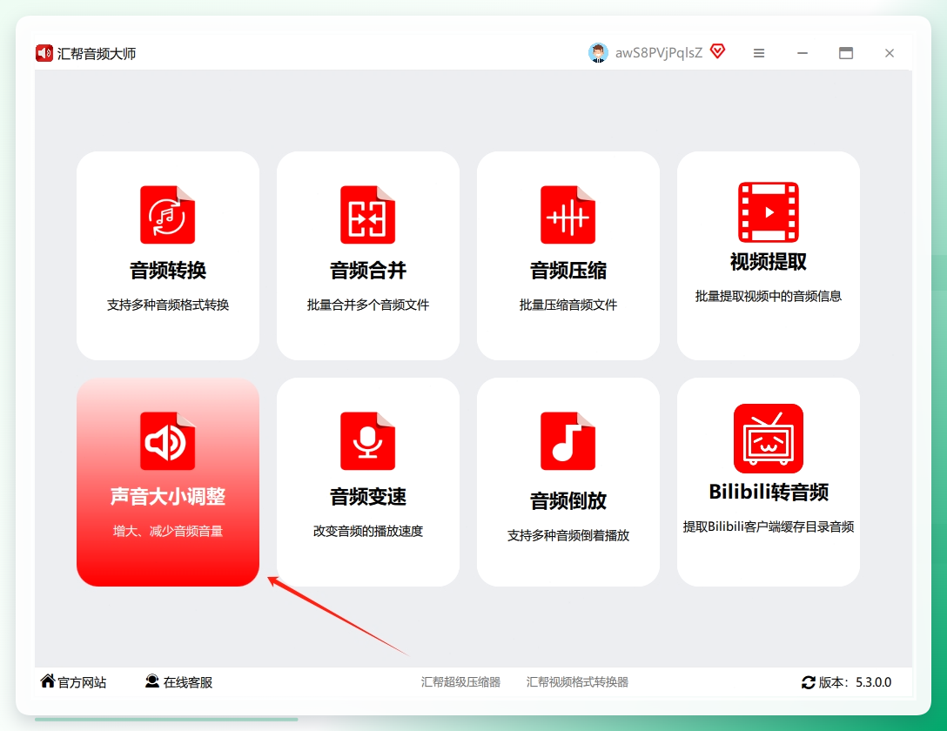Screen dimensions: 947x731
Task: Click description 改变音频的播放速度
Action: click(368, 531)
